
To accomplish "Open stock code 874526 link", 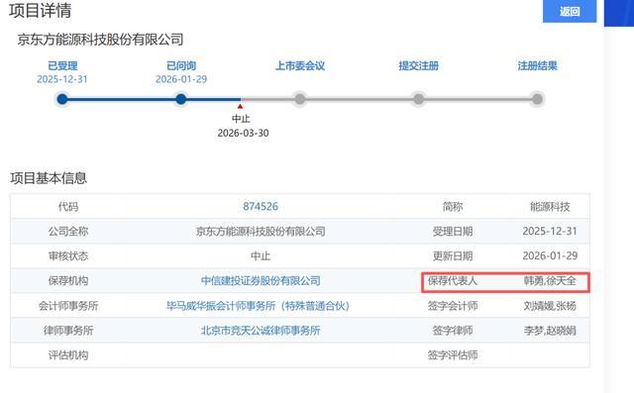I will [x=261, y=206].
